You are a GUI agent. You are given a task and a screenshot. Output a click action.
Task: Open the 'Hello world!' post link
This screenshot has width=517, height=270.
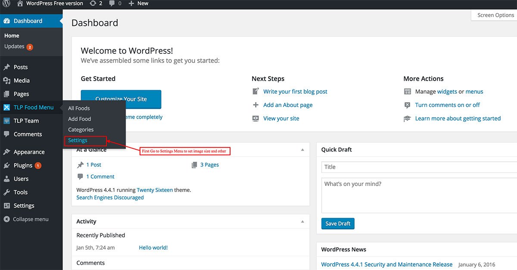click(x=153, y=248)
